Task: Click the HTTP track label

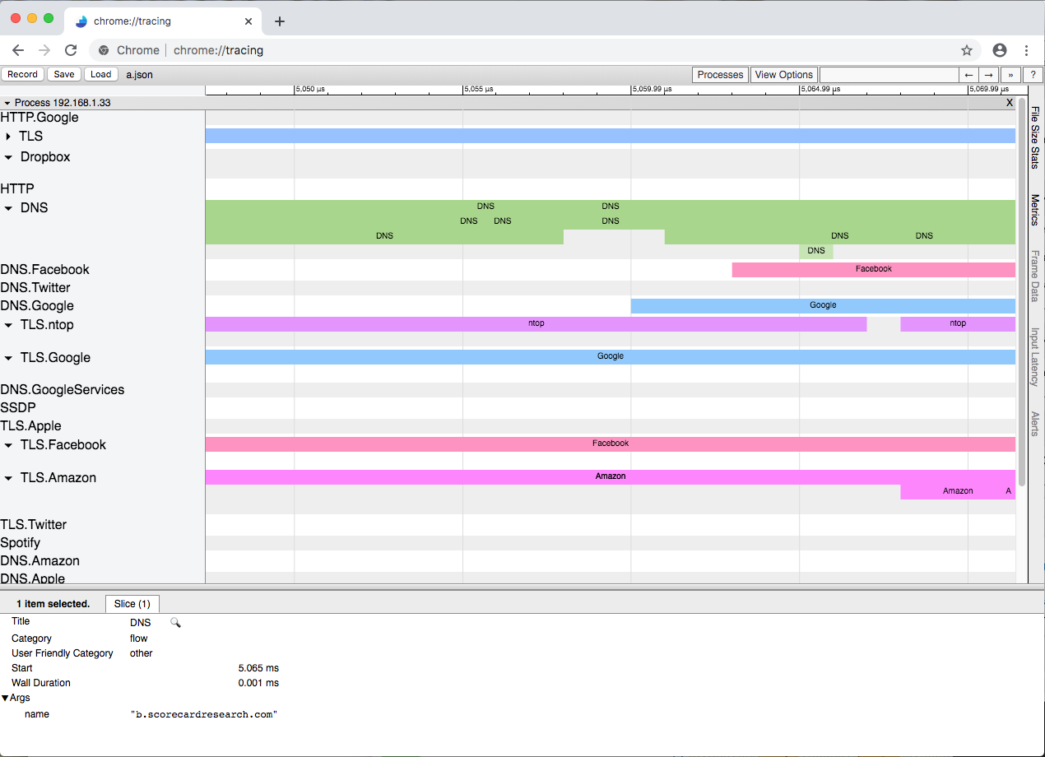Action: click(17, 189)
